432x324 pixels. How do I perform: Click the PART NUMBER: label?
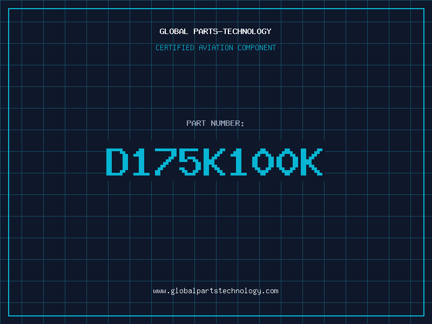(215, 123)
